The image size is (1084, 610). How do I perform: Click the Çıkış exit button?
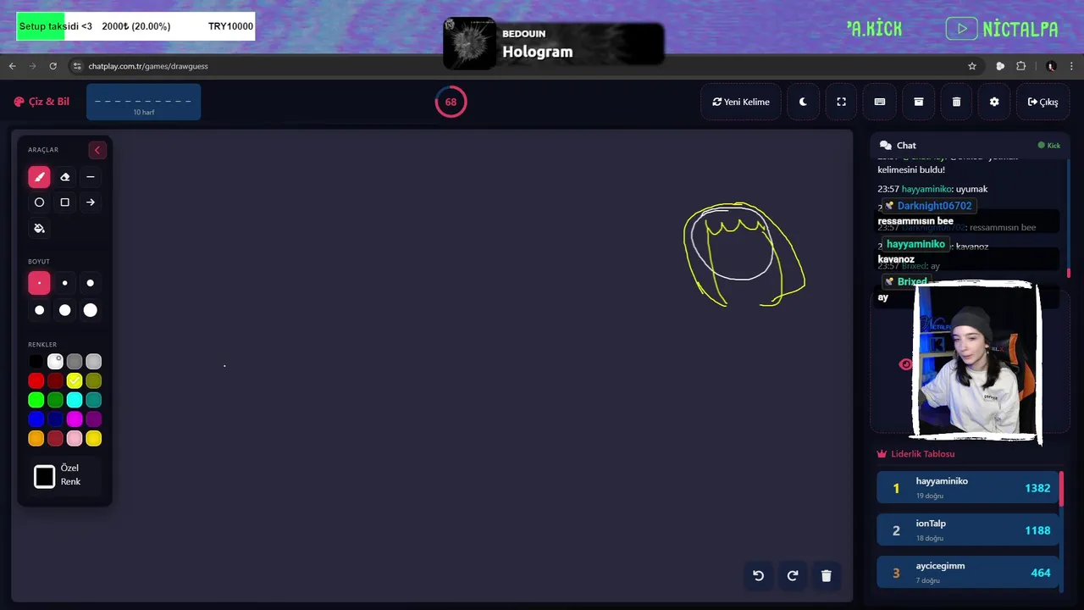pos(1043,102)
